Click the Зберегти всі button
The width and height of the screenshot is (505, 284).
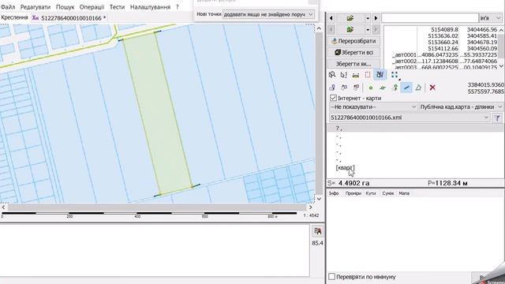tap(353, 53)
